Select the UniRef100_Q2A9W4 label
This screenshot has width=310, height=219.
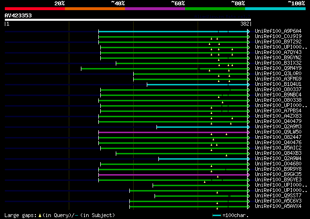coord(278,159)
